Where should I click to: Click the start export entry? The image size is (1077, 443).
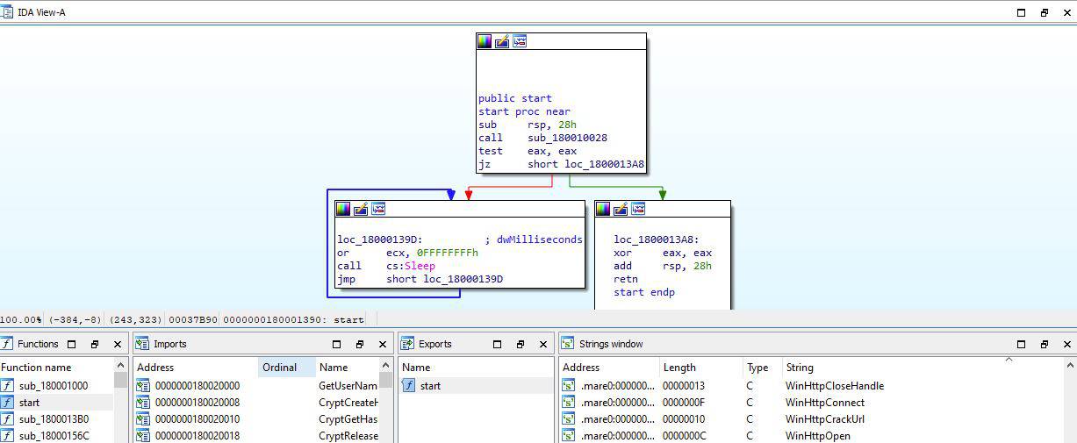[x=430, y=386]
